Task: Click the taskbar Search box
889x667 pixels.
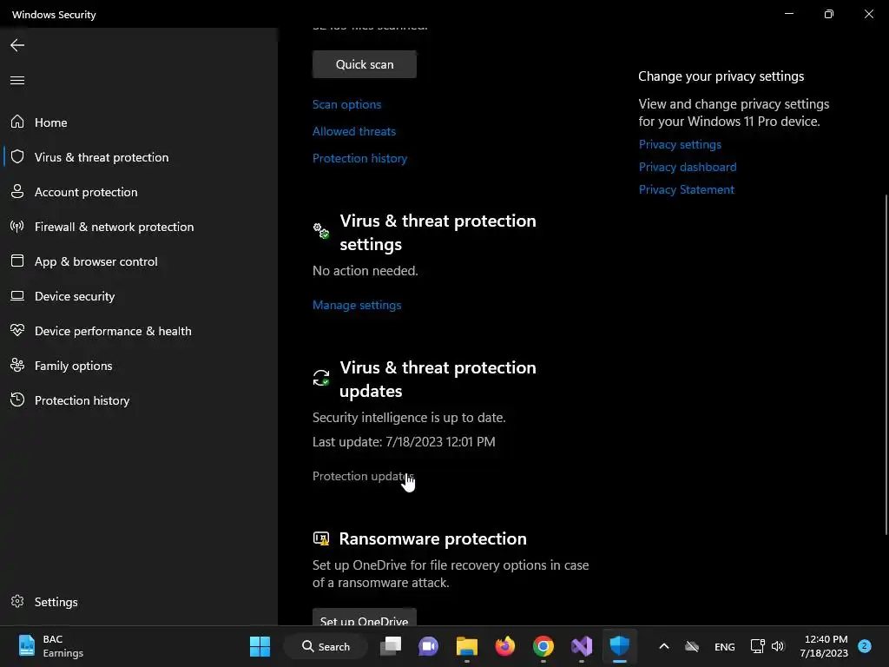Action: (326, 646)
